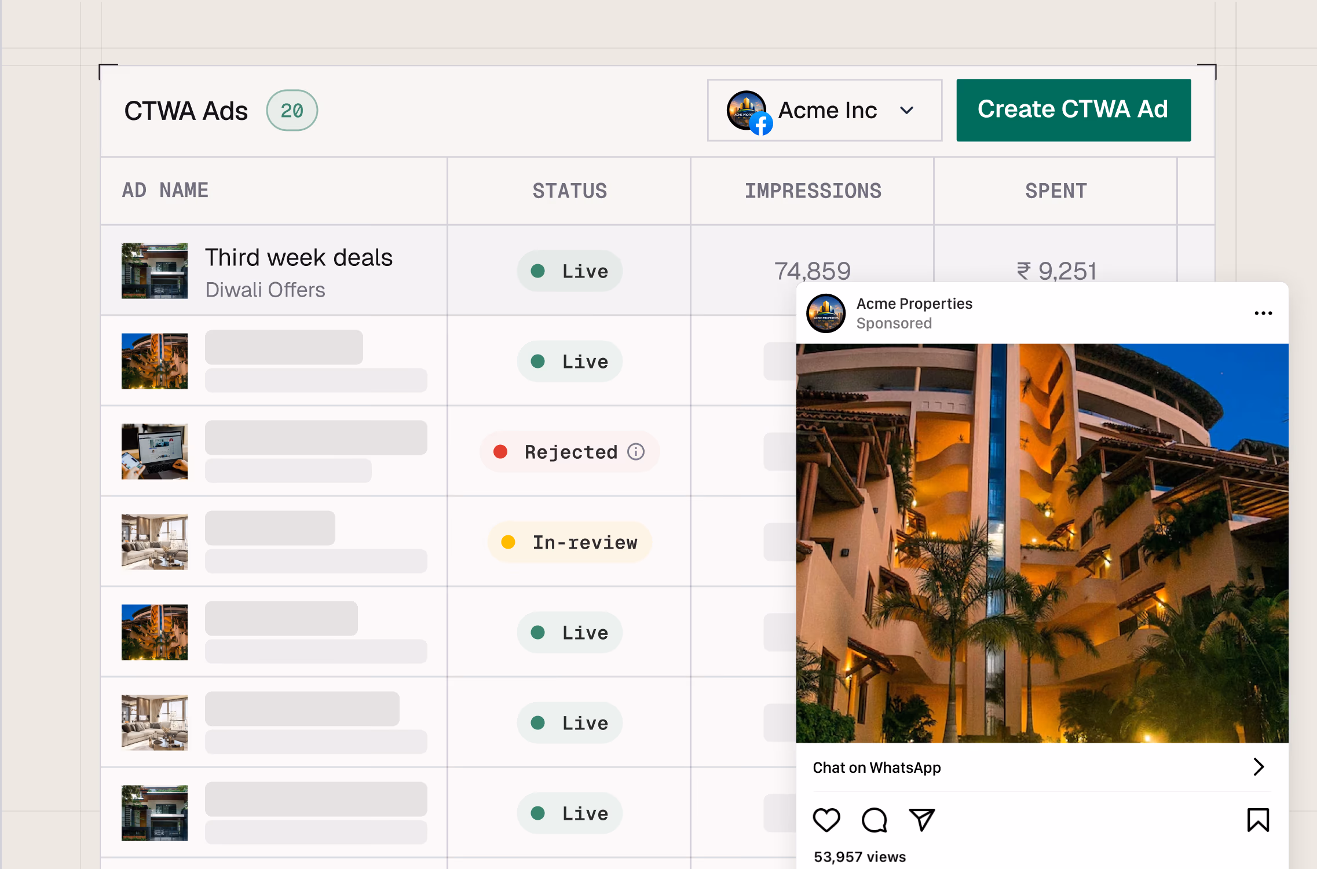Open the three-dots post menu

tap(1263, 313)
